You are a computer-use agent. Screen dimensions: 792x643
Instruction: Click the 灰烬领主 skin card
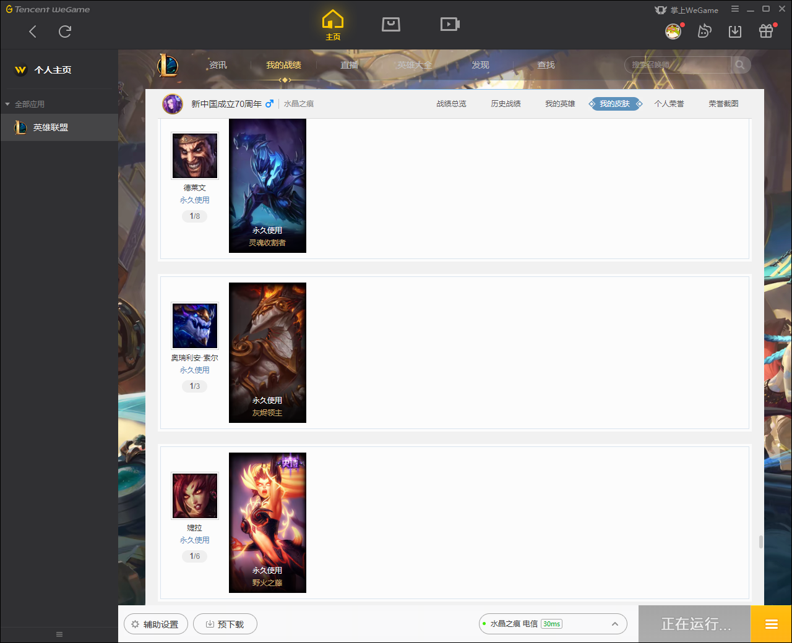[x=267, y=352]
